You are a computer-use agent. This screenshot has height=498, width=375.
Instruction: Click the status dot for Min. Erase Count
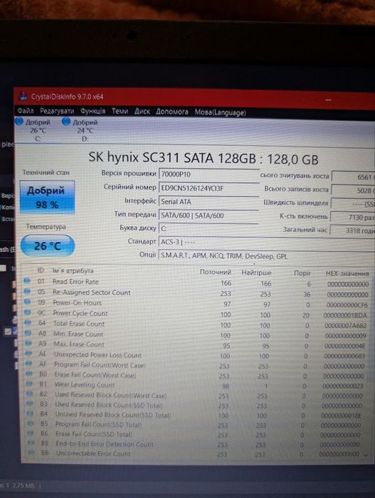point(28,333)
